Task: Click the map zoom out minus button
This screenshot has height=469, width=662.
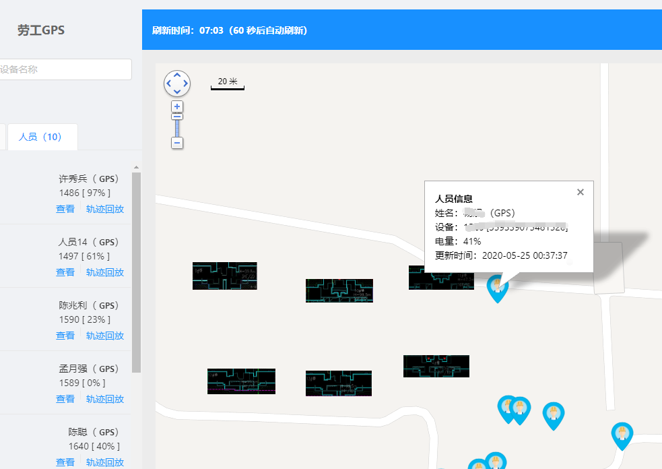Action: (177, 143)
